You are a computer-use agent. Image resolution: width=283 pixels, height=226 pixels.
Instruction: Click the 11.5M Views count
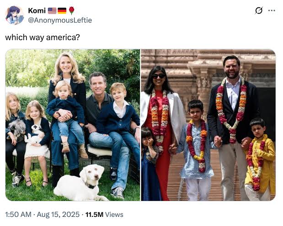(x=105, y=214)
